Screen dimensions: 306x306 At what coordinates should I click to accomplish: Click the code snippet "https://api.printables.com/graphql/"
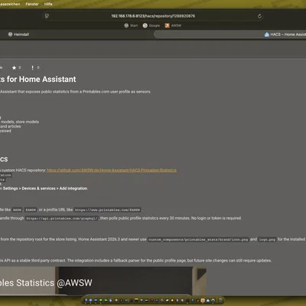(x=62, y=218)
